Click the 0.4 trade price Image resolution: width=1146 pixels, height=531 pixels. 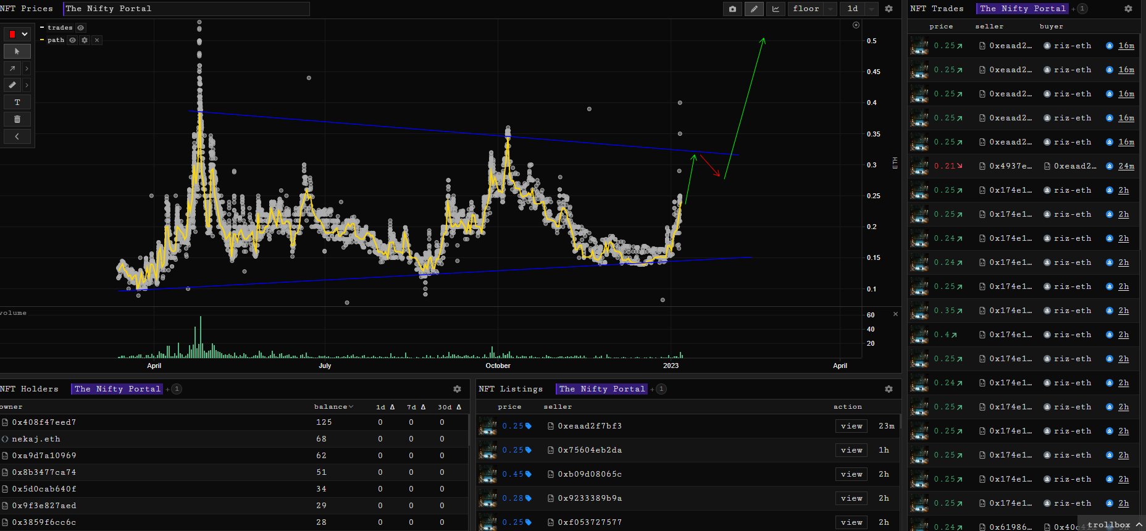coord(942,335)
